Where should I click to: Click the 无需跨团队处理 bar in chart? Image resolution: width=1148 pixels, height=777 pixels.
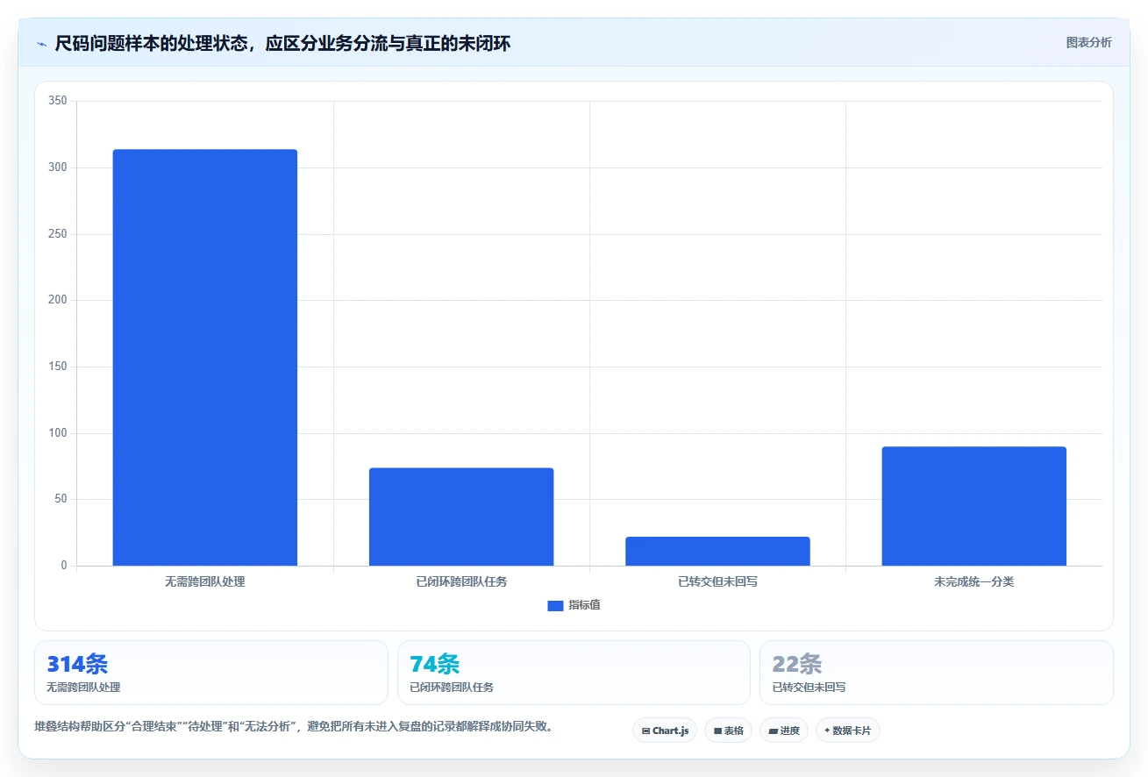205,358
